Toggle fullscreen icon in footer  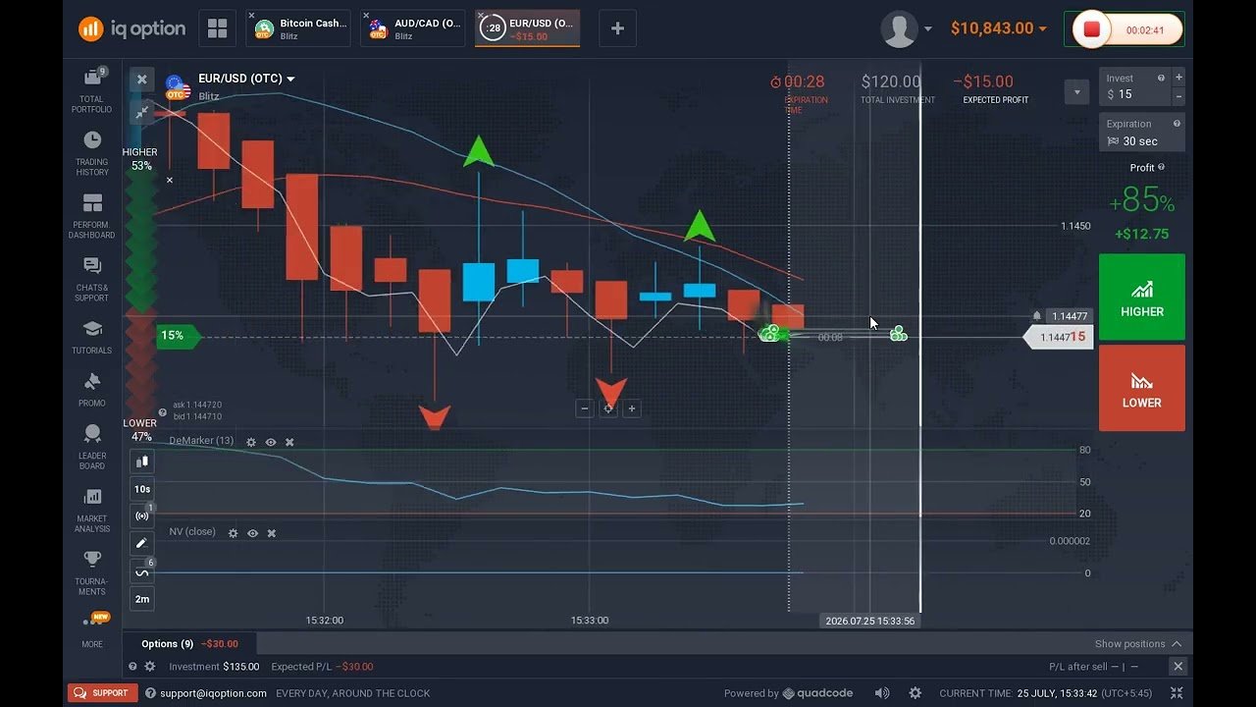click(x=1177, y=693)
